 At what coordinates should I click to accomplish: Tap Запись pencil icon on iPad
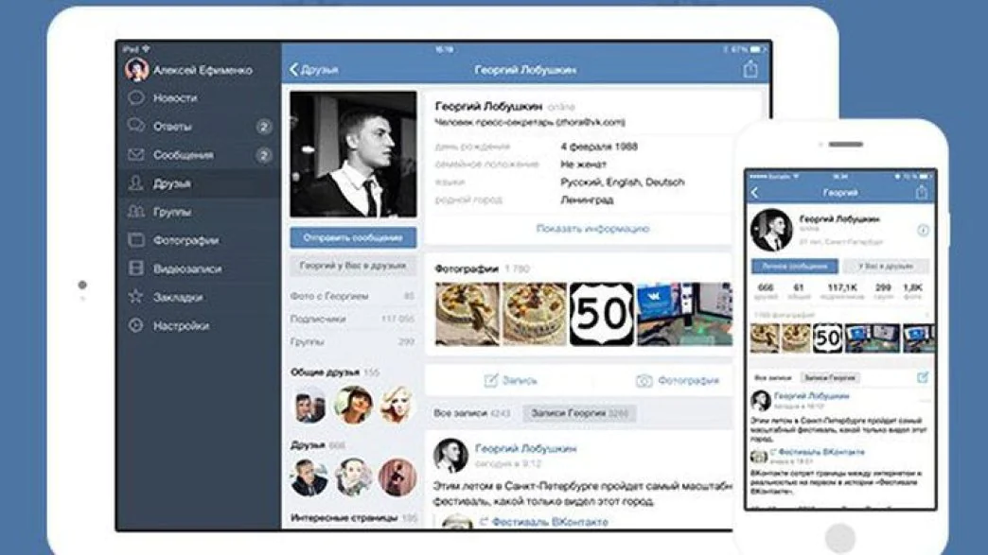[491, 380]
